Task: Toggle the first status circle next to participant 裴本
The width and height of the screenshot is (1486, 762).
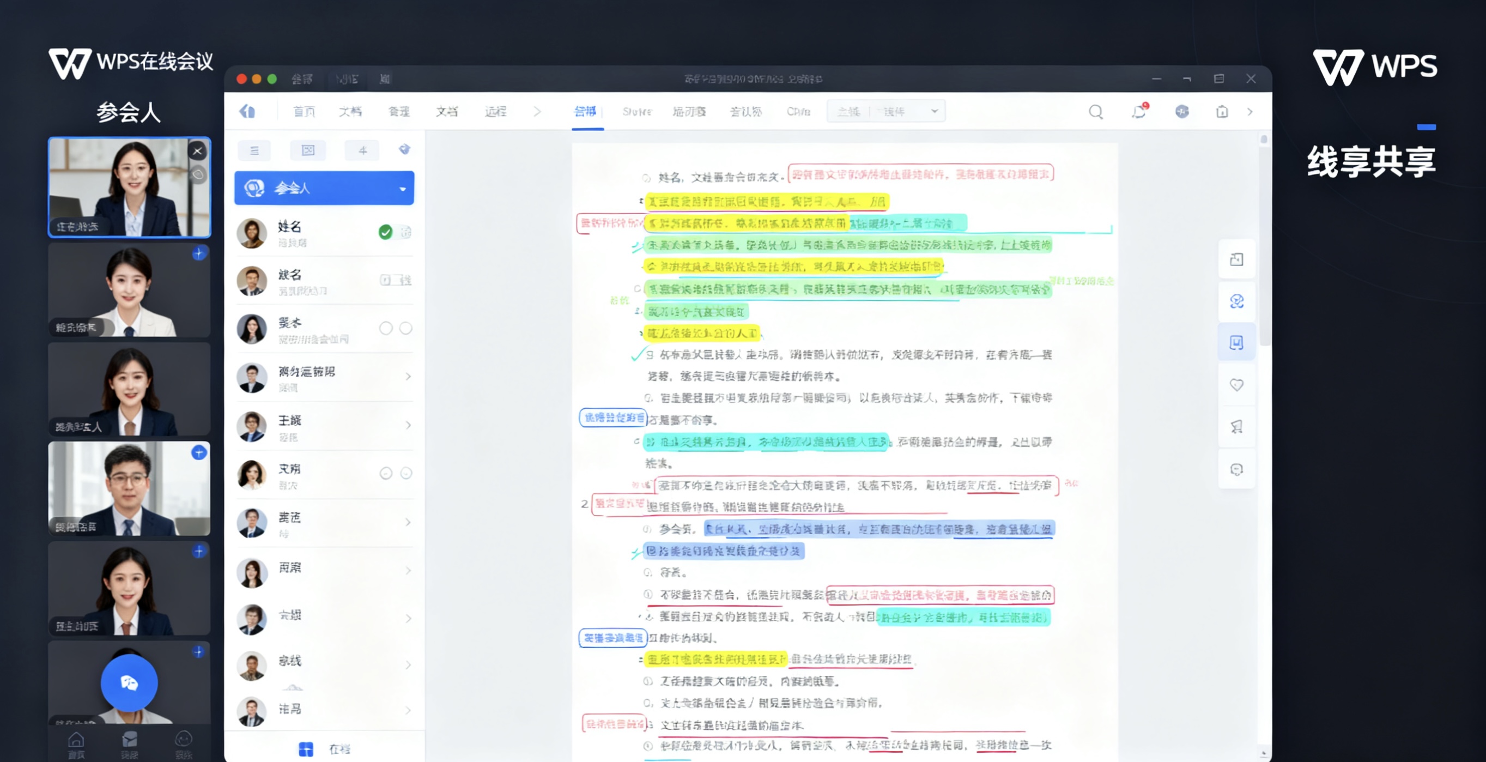Action: click(386, 328)
